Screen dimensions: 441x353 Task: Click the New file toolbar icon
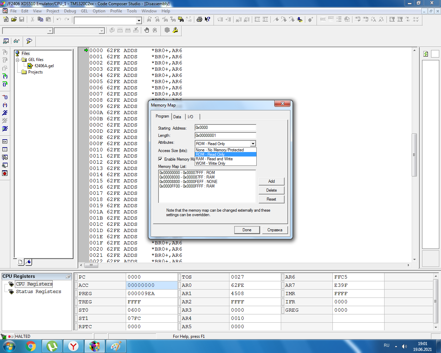pos(6,20)
